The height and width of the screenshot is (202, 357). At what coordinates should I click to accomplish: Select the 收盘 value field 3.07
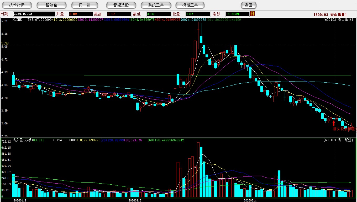tap(198, 14)
